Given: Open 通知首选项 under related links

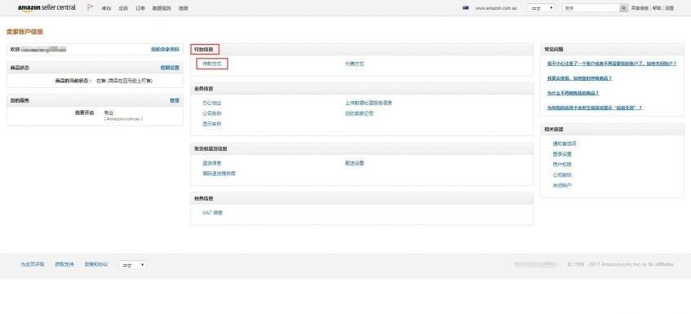Looking at the screenshot, I should click(x=565, y=144).
